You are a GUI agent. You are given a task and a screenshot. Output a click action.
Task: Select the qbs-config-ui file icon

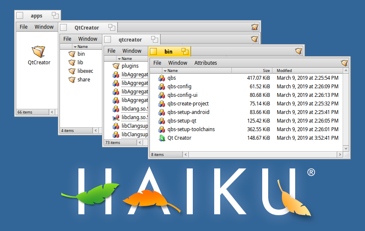pos(162,95)
